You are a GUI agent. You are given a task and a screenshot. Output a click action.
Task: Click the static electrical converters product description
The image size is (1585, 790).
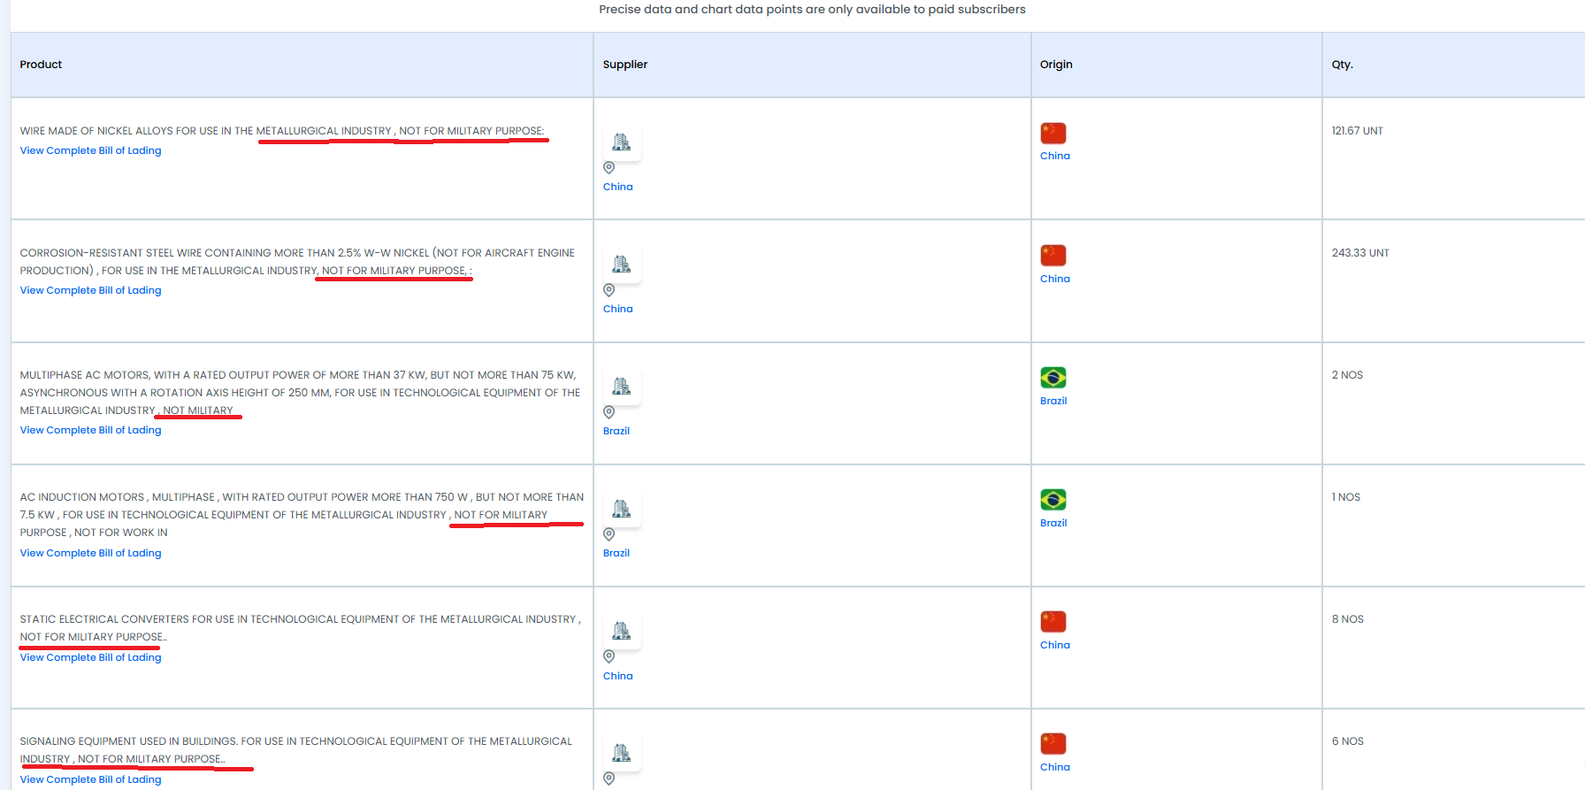click(301, 628)
